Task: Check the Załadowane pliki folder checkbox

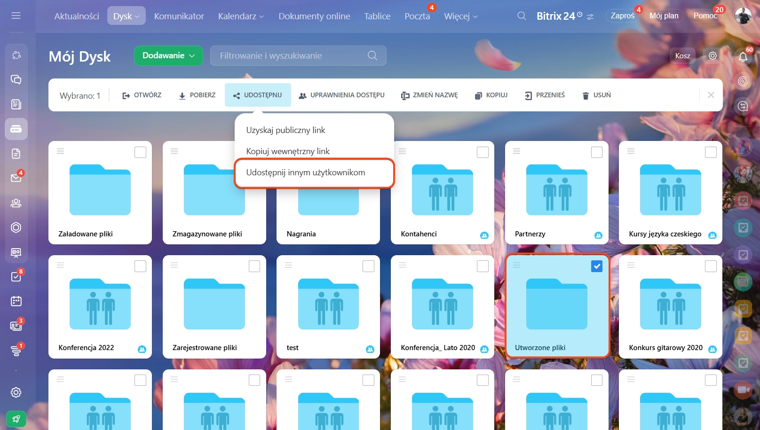Action: (x=140, y=152)
